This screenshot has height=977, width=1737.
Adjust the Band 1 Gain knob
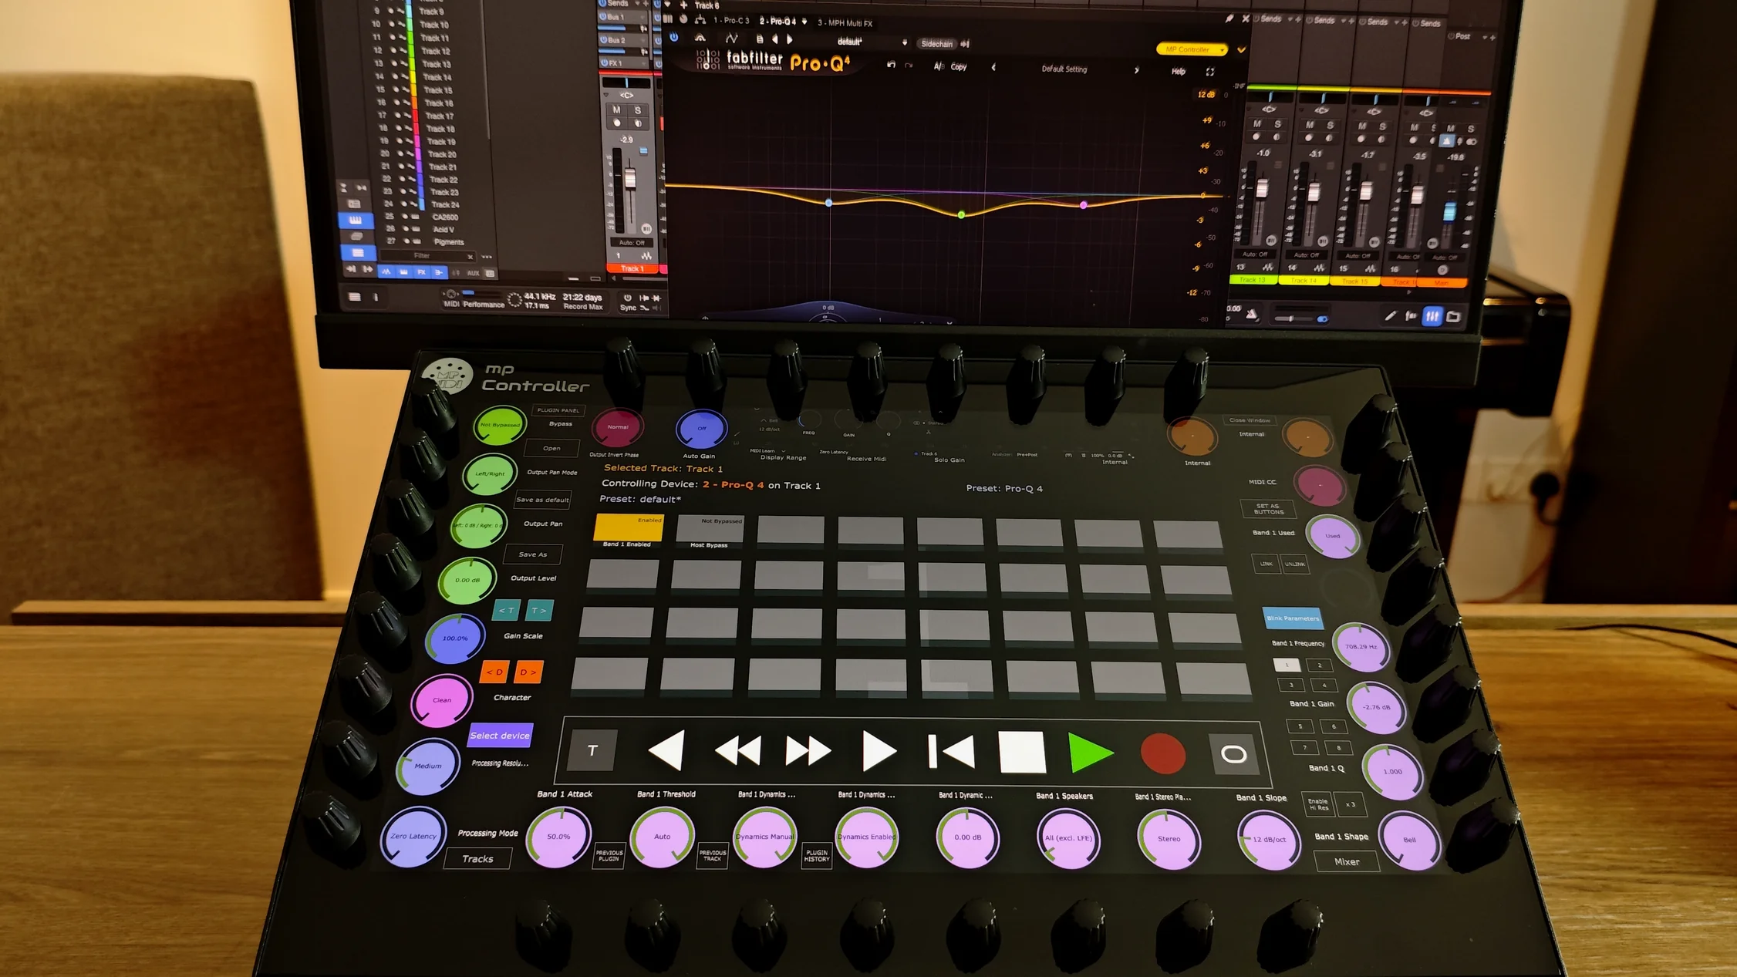(x=1376, y=707)
